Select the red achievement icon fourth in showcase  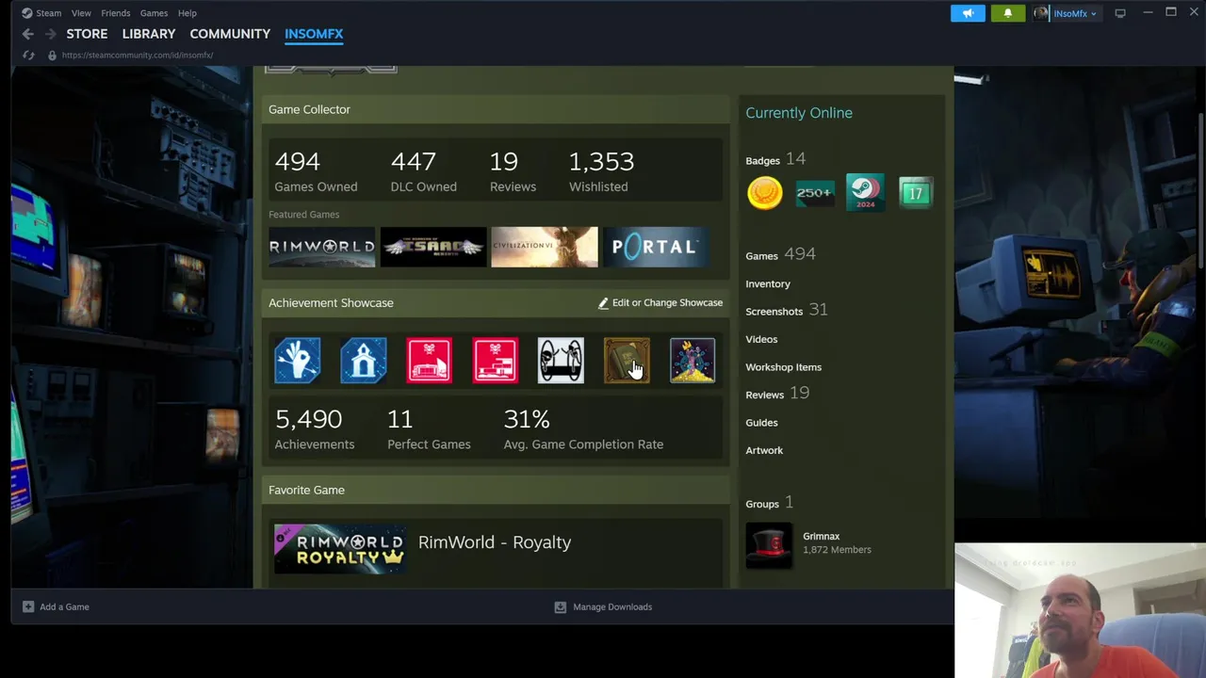click(495, 361)
